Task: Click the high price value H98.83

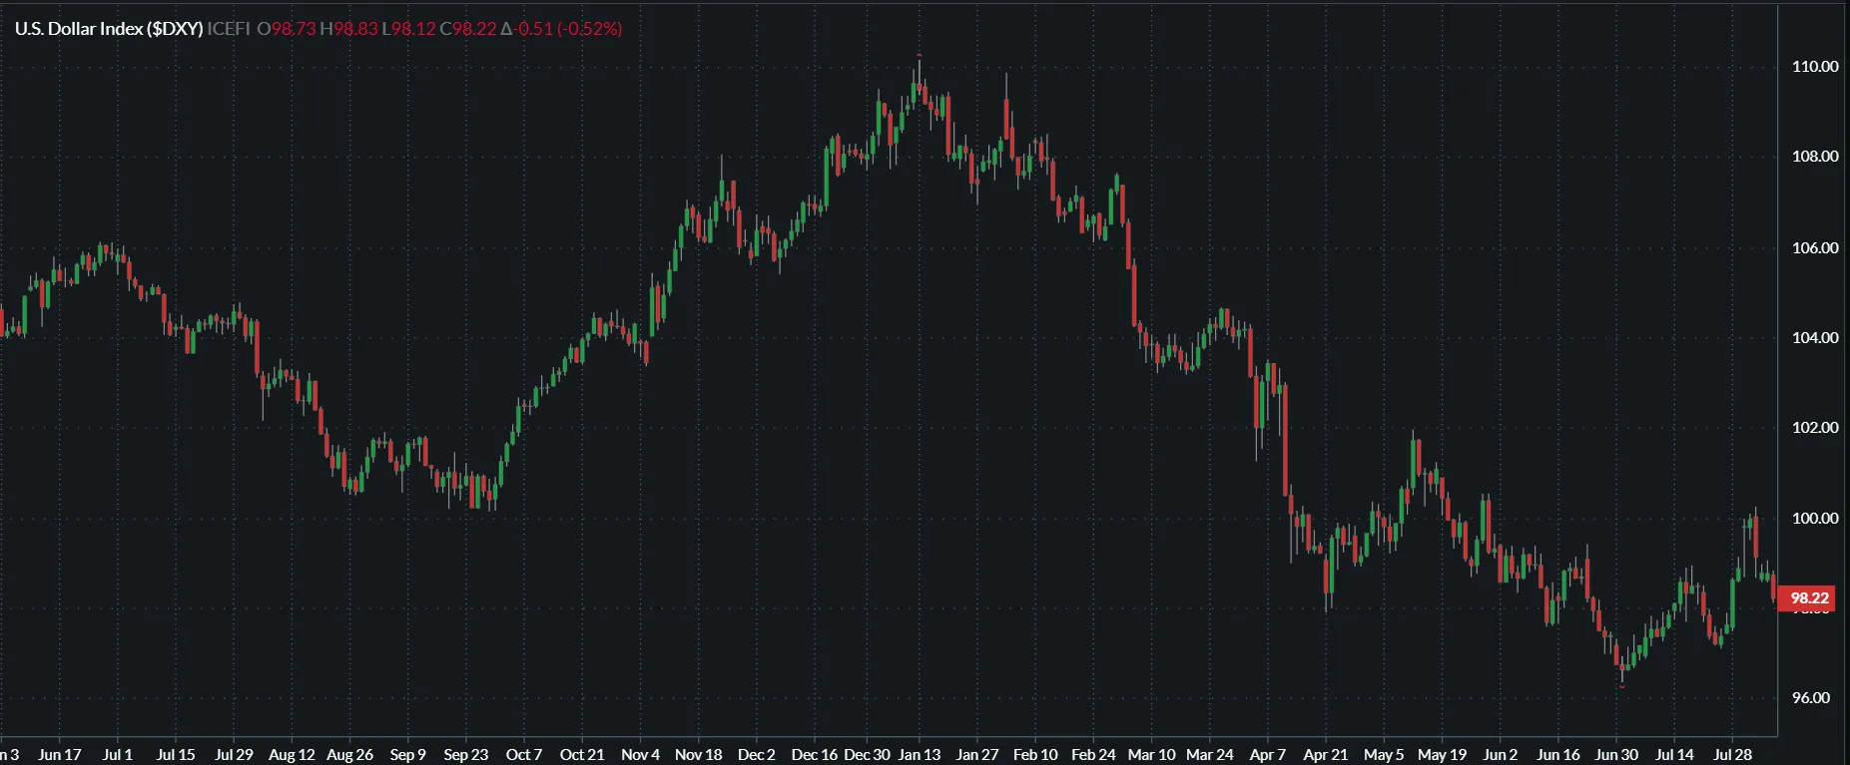Action: (x=348, y=29)
